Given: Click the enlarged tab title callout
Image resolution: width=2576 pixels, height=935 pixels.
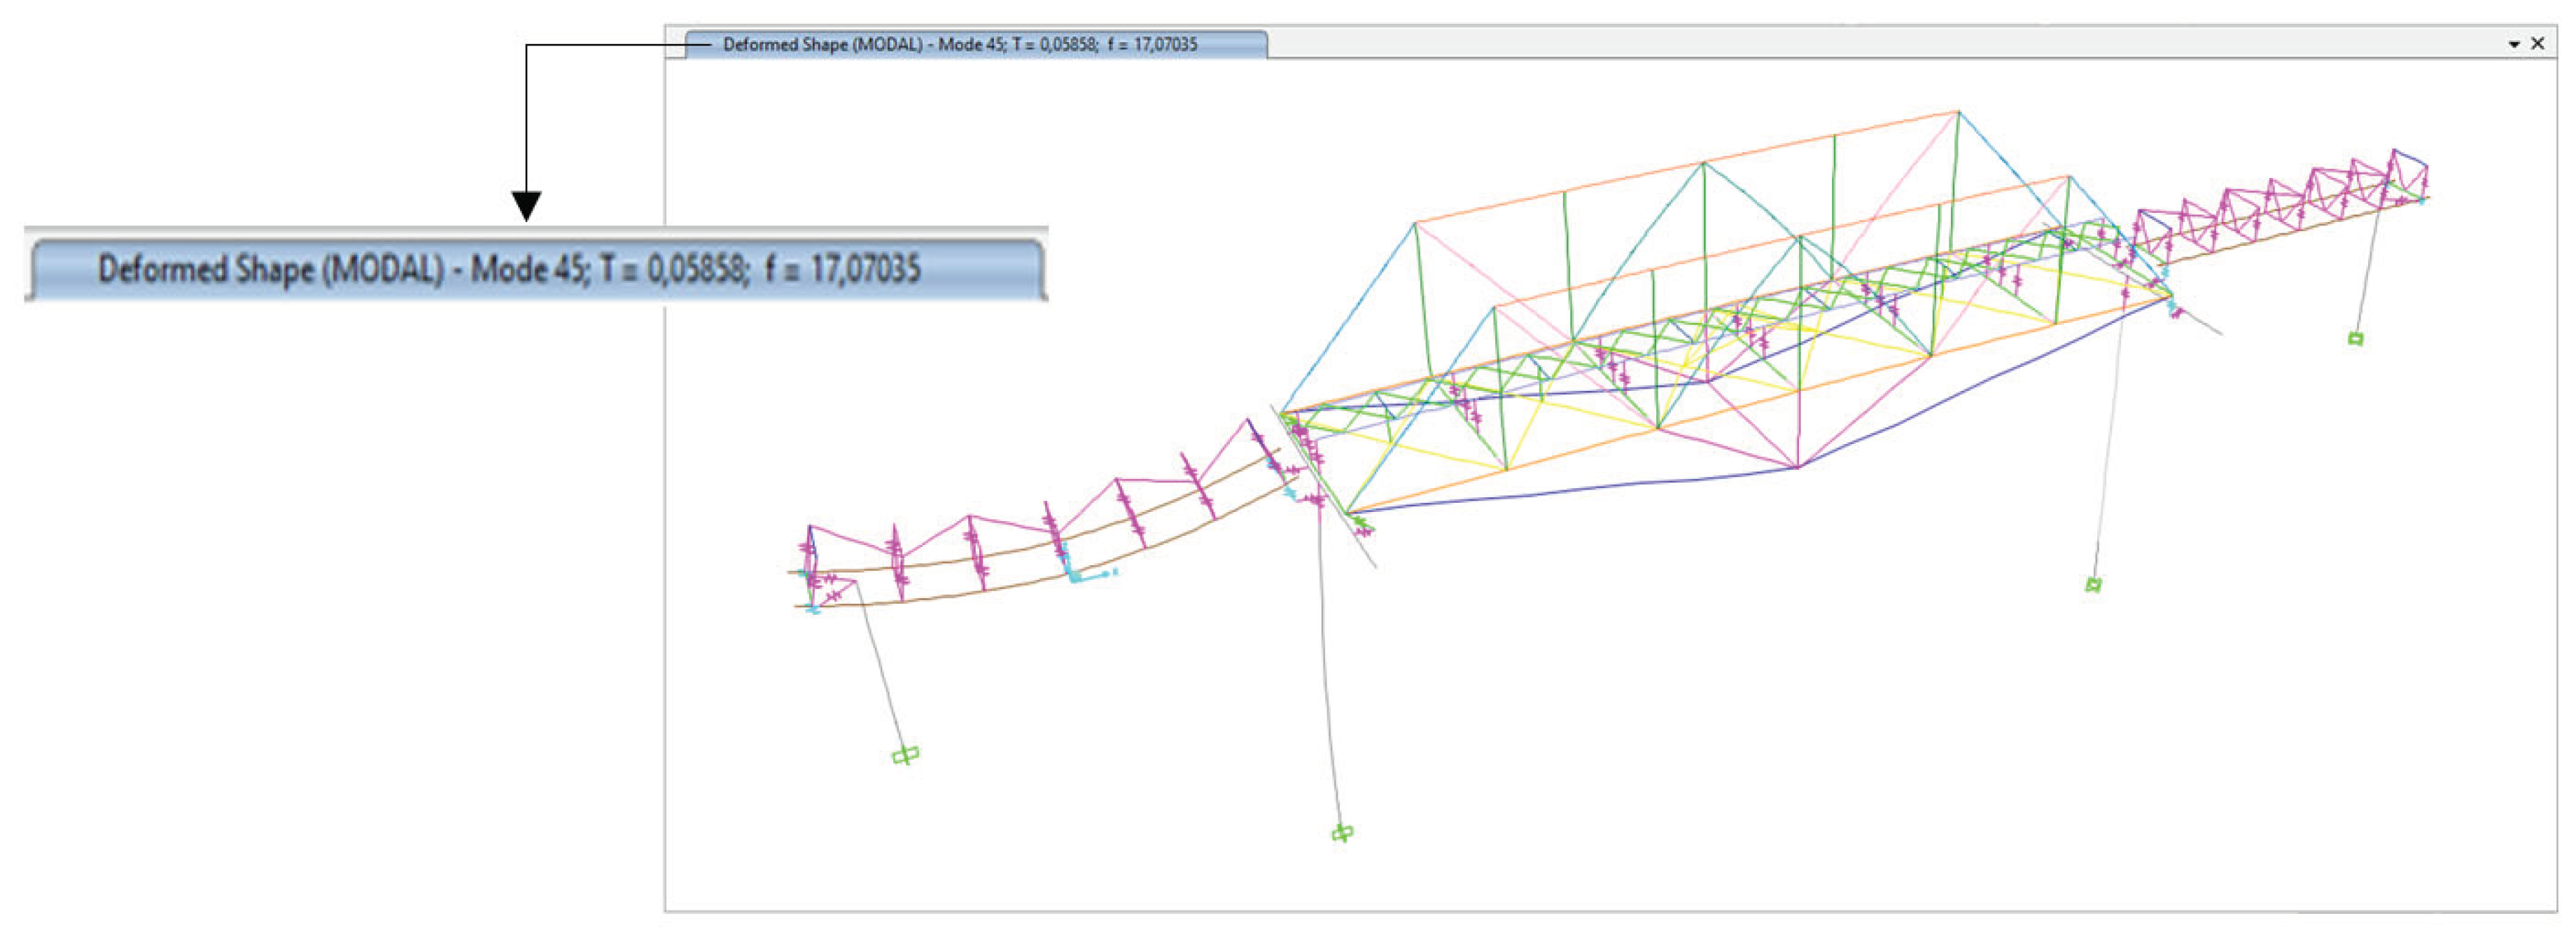Looking at the screenshot, I should [508, 268].
